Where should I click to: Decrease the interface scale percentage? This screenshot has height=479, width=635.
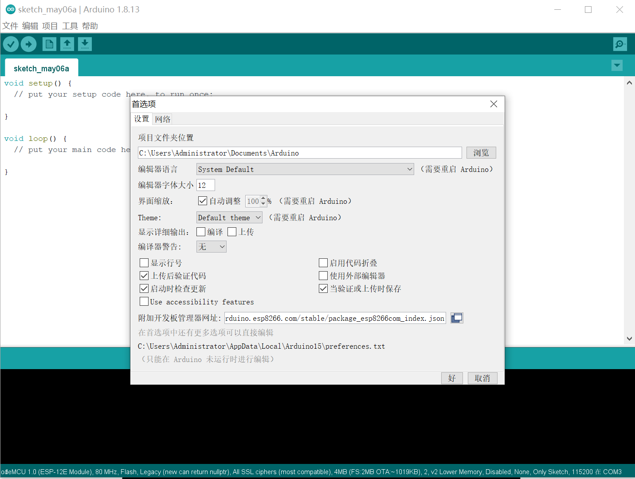coord(263,204)
